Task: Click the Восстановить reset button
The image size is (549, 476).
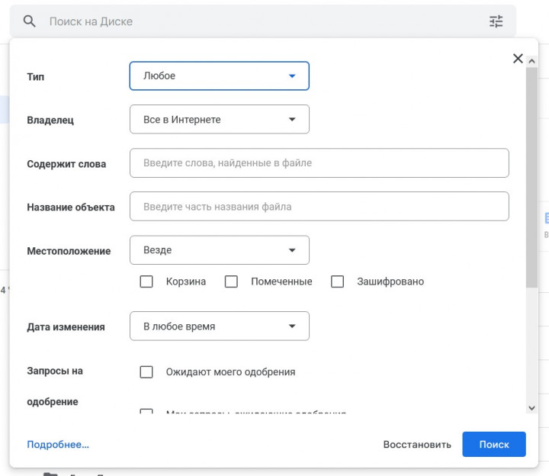Action: pos(417,444)
